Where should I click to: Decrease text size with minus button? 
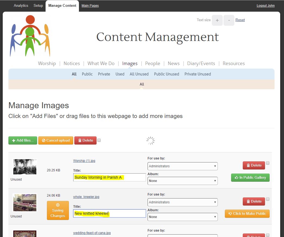tap(229, 20)
